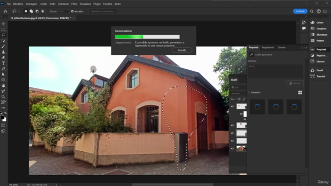331x186 pixels.
Task: Swap foreground and background colors arrow
Action: (6, 113)
